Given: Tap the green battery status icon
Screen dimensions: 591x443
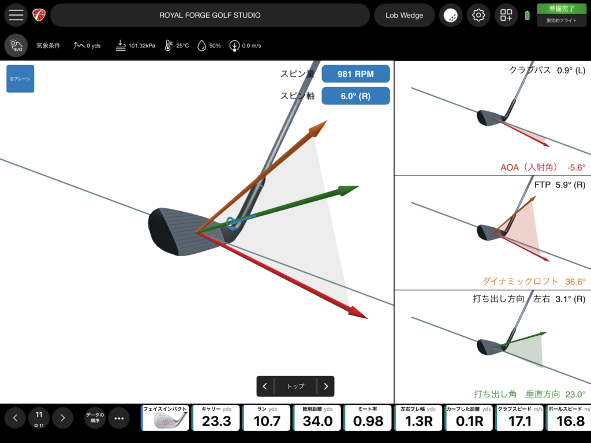Looking at the screenshot, I should [527, 16].
